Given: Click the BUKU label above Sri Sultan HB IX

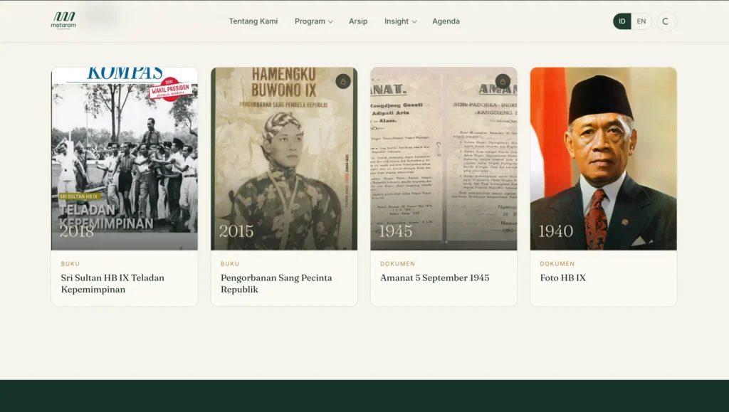Looking at the screenshot, I should pos(70,263).
